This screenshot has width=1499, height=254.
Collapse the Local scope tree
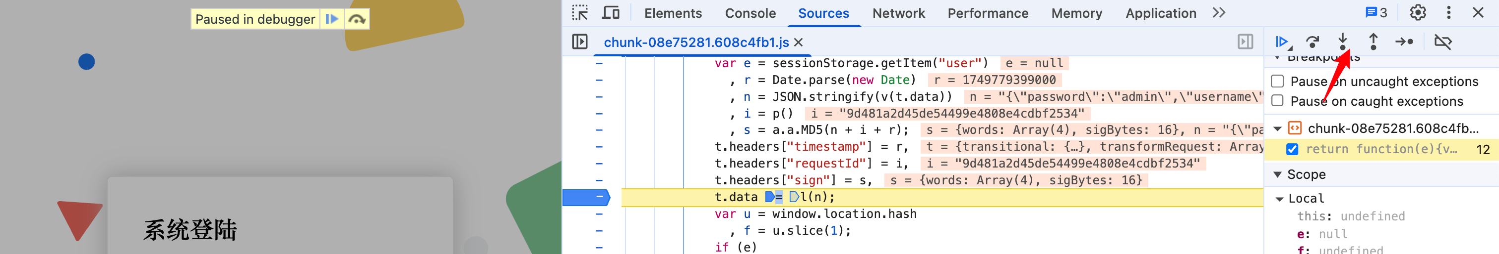[1279, 199]
